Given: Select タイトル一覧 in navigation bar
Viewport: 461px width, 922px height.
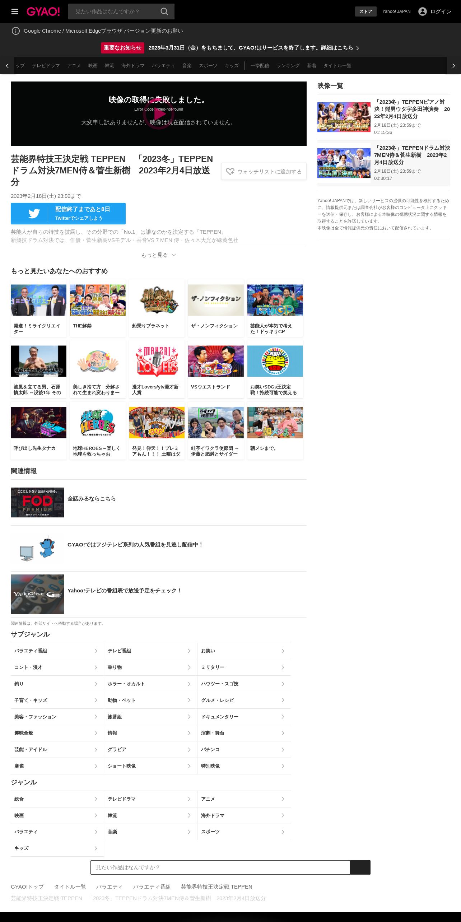Looking at the screenshot, I should coord(337,66).
